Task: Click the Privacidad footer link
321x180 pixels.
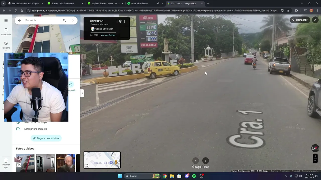Action: (296, 171)
